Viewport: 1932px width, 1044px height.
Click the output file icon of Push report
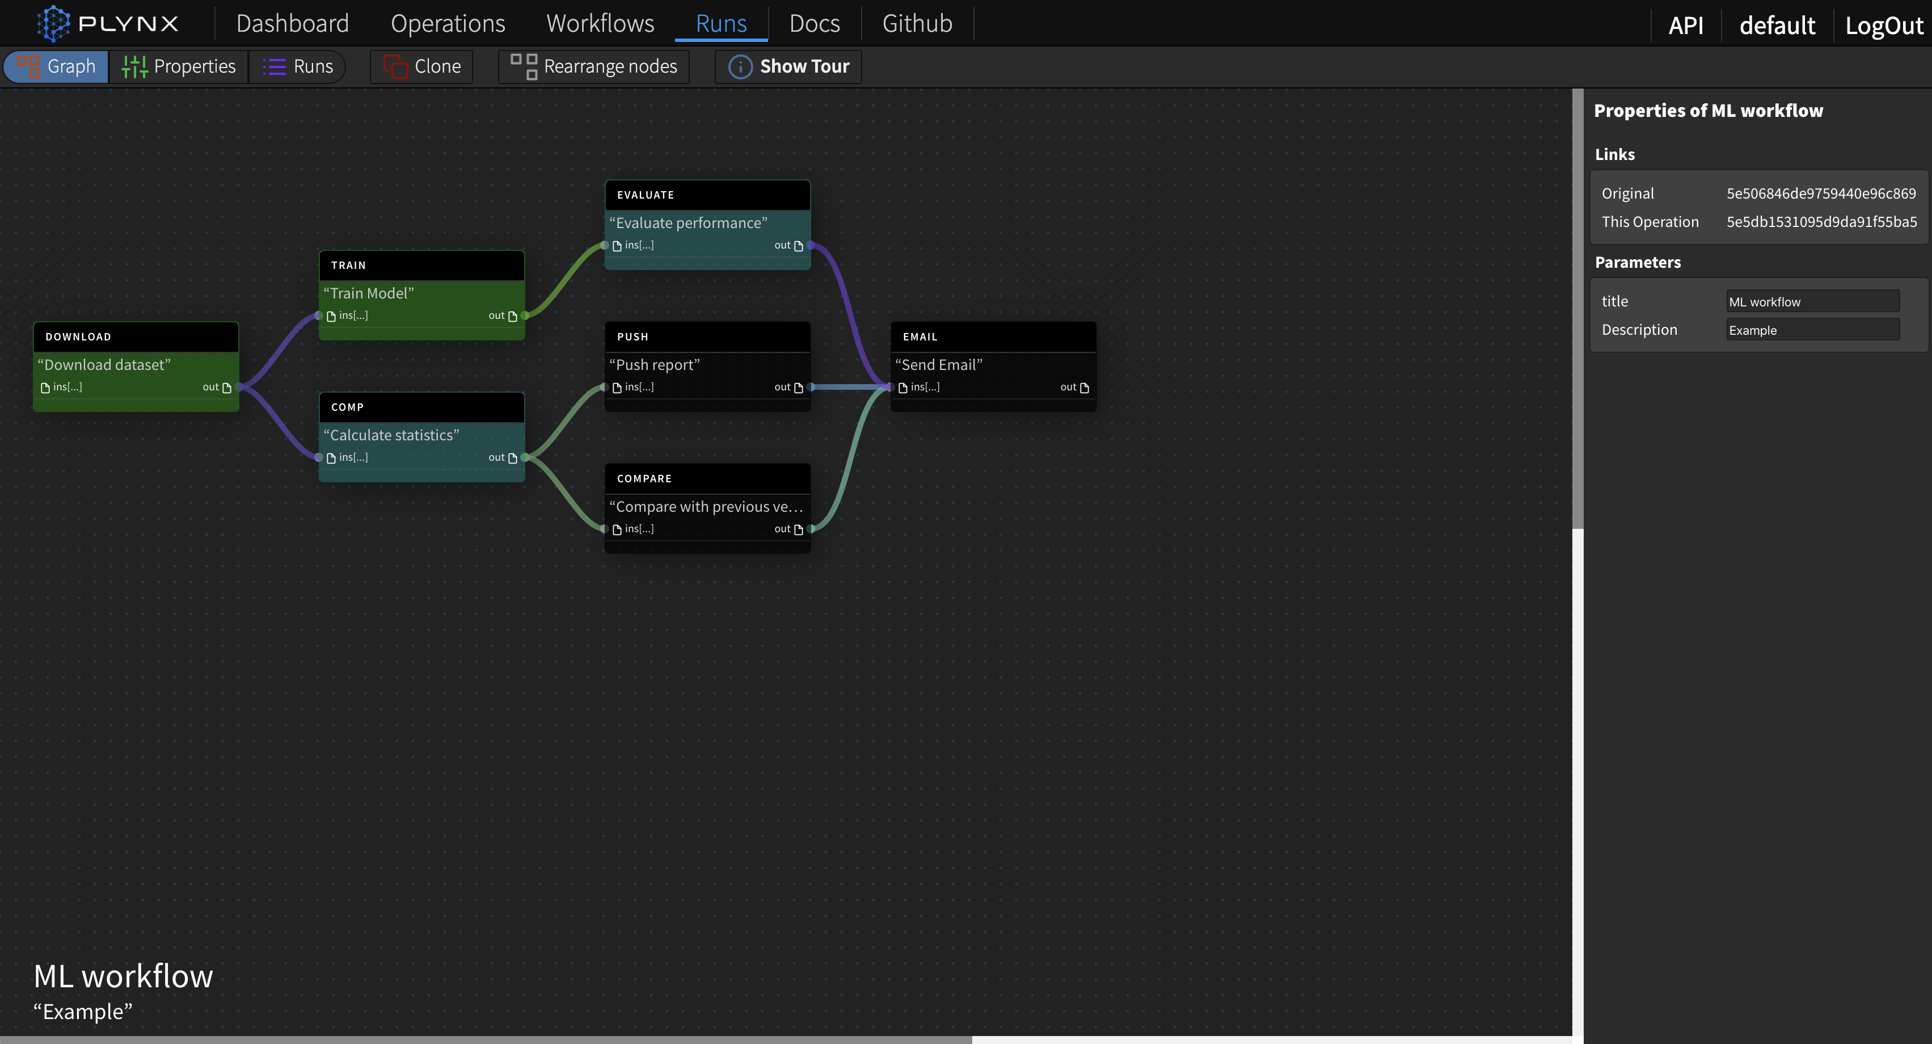798,388
